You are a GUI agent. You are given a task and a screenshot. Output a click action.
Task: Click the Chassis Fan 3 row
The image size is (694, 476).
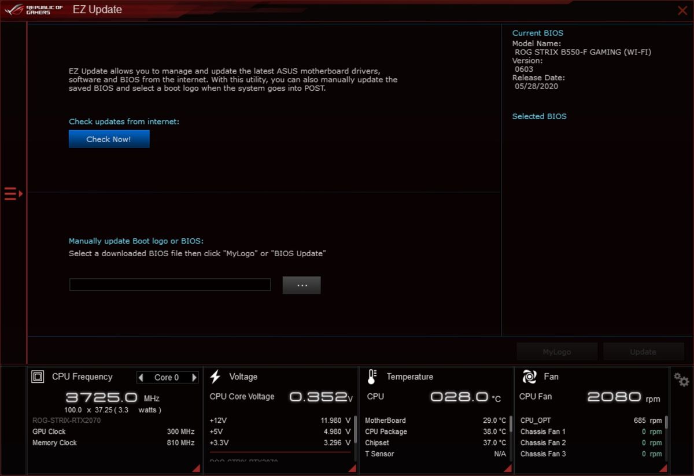pos(591,454)
